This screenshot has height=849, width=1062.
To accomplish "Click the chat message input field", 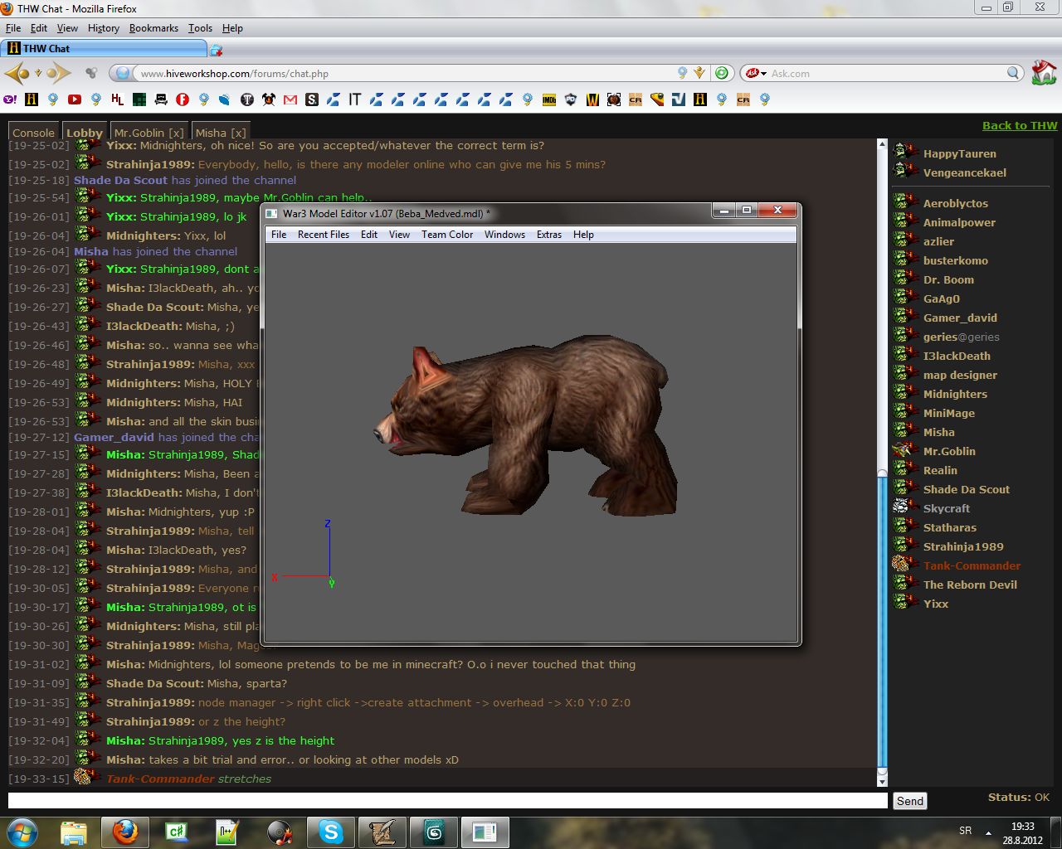I will point(448,801).
